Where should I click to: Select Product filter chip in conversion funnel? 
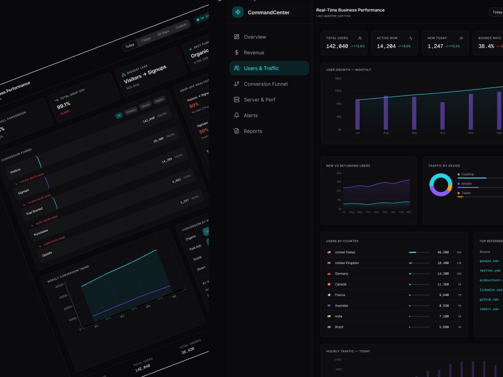point(131,111)
